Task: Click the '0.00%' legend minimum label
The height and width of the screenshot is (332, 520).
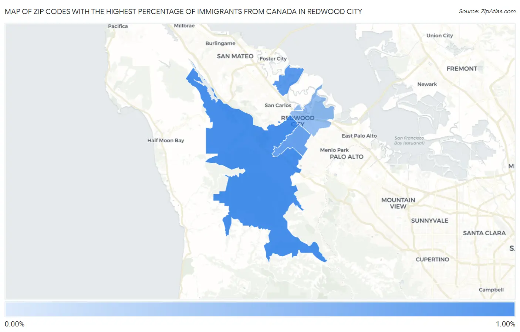Action: (x=15, y=324)
